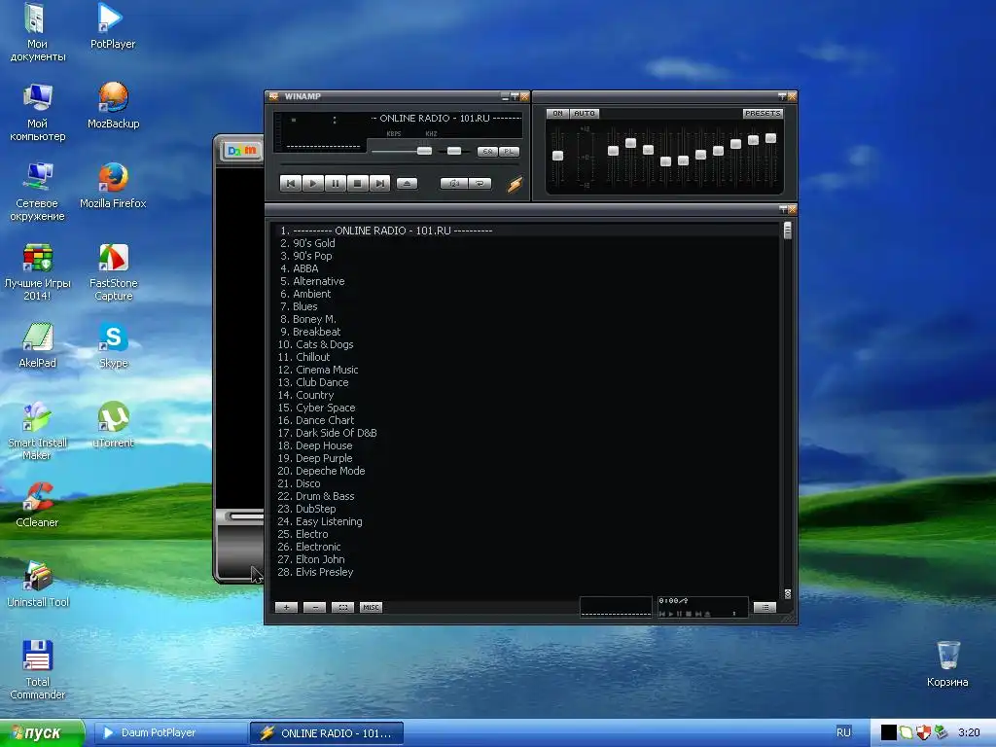Click the 'Мой компьютер' desktop icon
This screenshot has height=747, width=996.
[x=38, y=113]
